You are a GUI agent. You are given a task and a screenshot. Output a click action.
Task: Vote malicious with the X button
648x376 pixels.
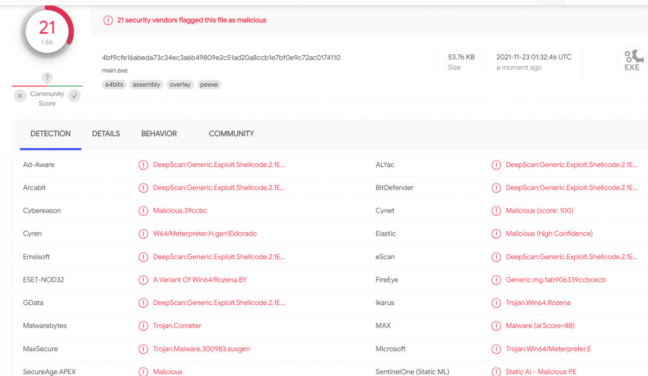pyautogui.click(x=20, y=96)
